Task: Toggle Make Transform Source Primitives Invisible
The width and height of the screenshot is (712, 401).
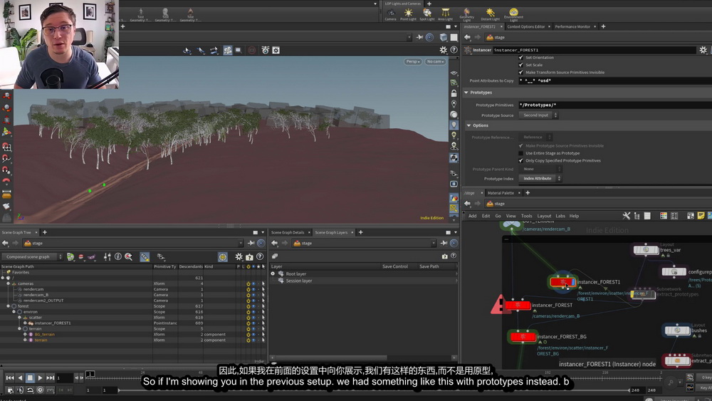Action: point(521,72)
